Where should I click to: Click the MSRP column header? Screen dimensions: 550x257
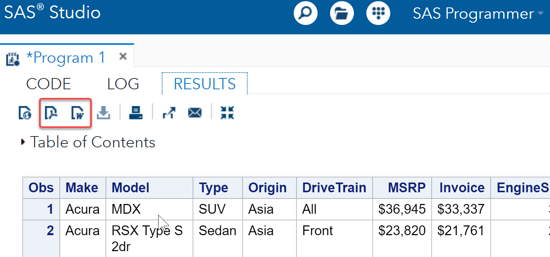(406, 188)
